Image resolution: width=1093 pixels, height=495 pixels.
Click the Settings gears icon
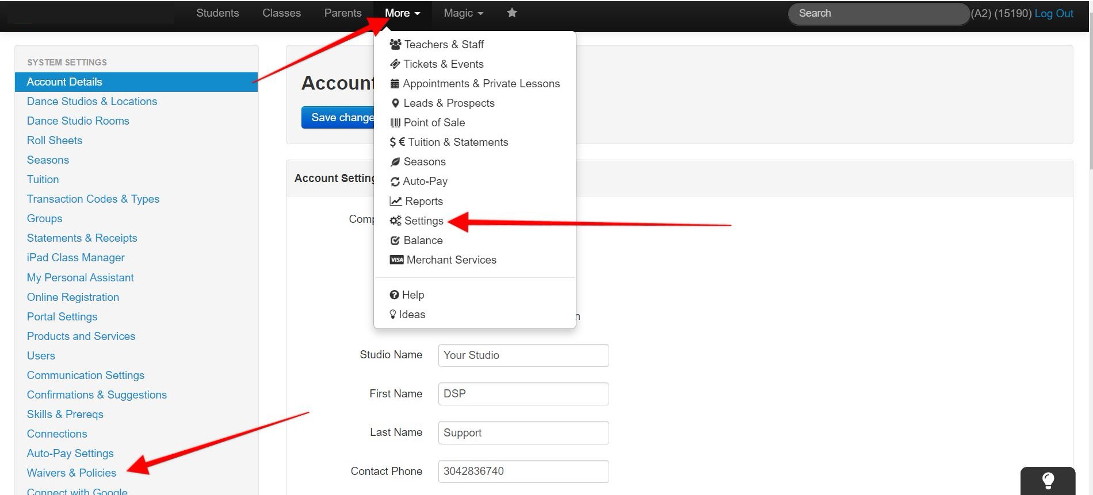click(x=395, y=221)
